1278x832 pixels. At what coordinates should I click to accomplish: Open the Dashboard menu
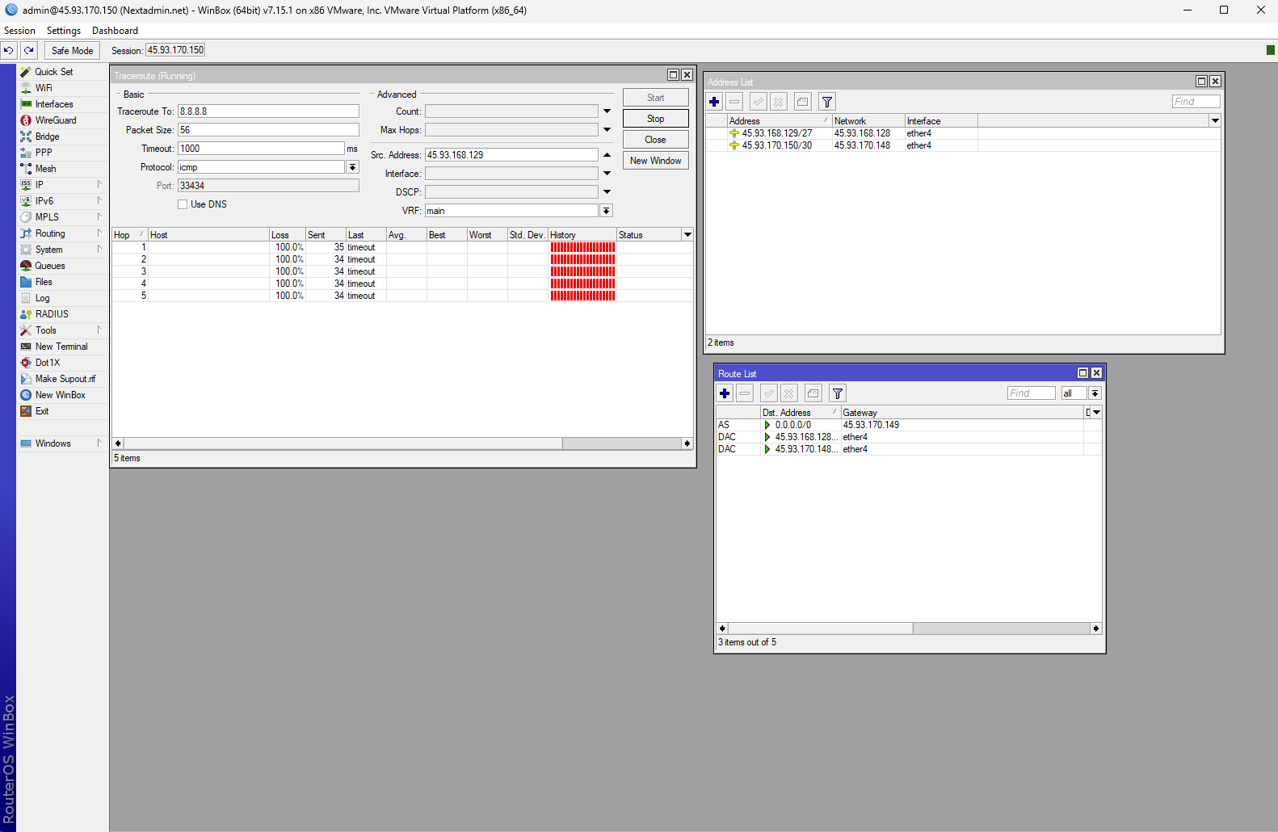click(x=115, y=31)
